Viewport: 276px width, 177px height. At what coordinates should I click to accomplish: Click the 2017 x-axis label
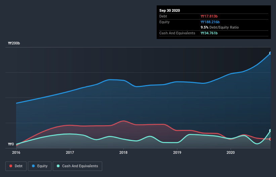[70, 152]
